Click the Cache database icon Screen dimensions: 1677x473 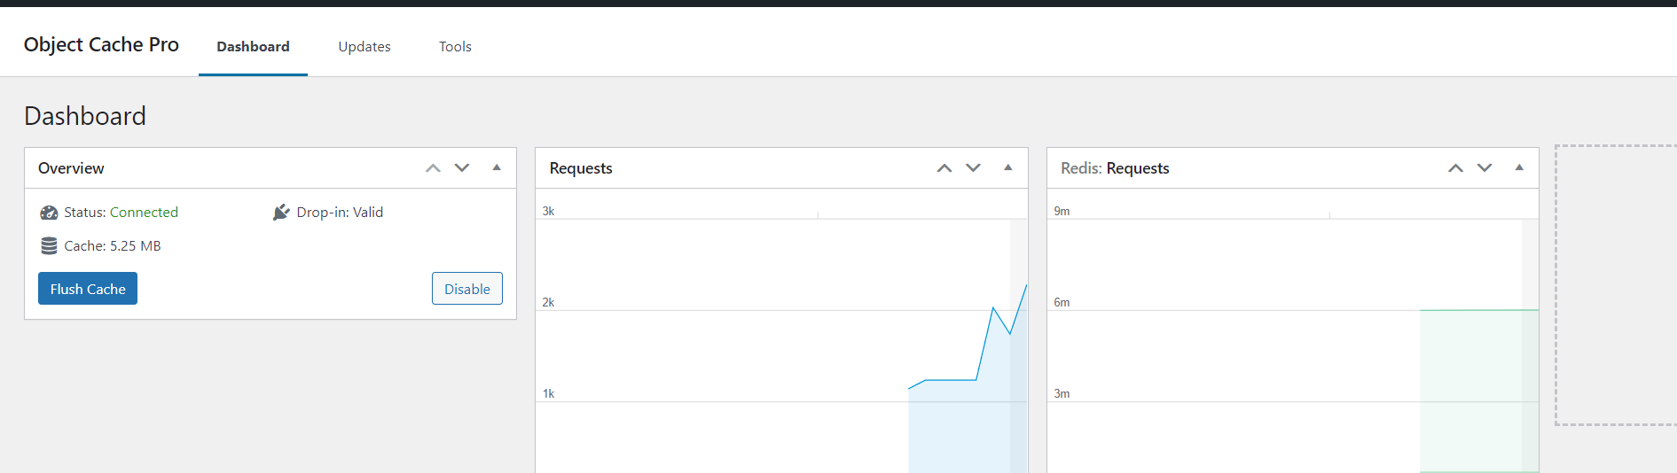click(x=49, y=246)
